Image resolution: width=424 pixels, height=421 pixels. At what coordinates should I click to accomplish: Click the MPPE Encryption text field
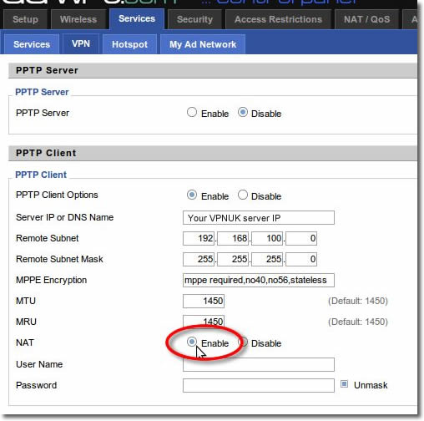click(x=259, y=280)
